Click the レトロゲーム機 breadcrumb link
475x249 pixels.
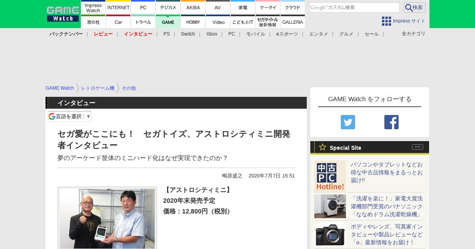[98, 88]
